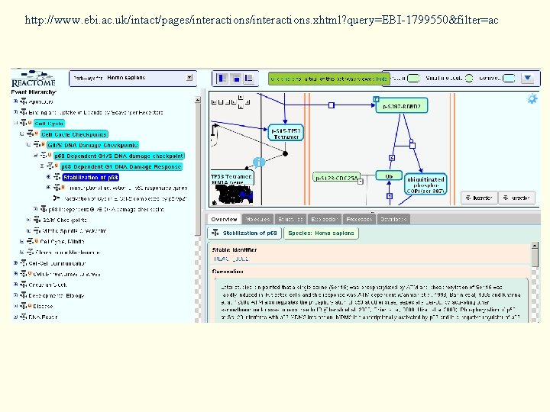Click the Species: Homo sapiens button
This screenshot has height=412, width=550.
321,233
